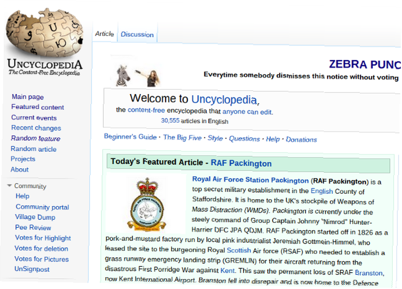Open The Big Five link
The image size is (402, 289).
pos(182,137)
